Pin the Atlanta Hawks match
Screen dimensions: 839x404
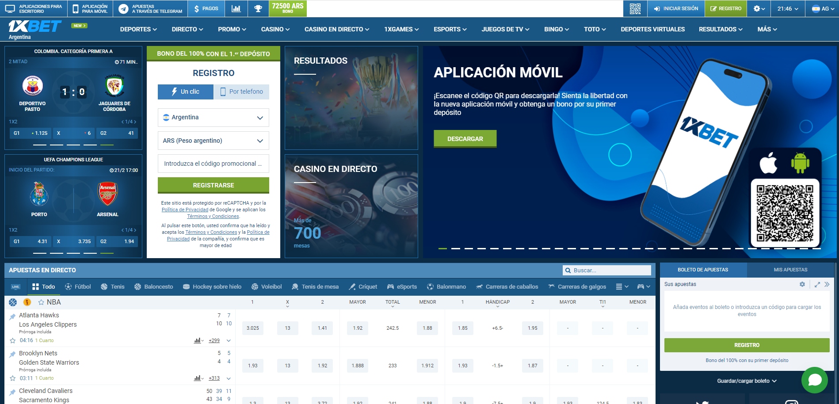[12, 317]
